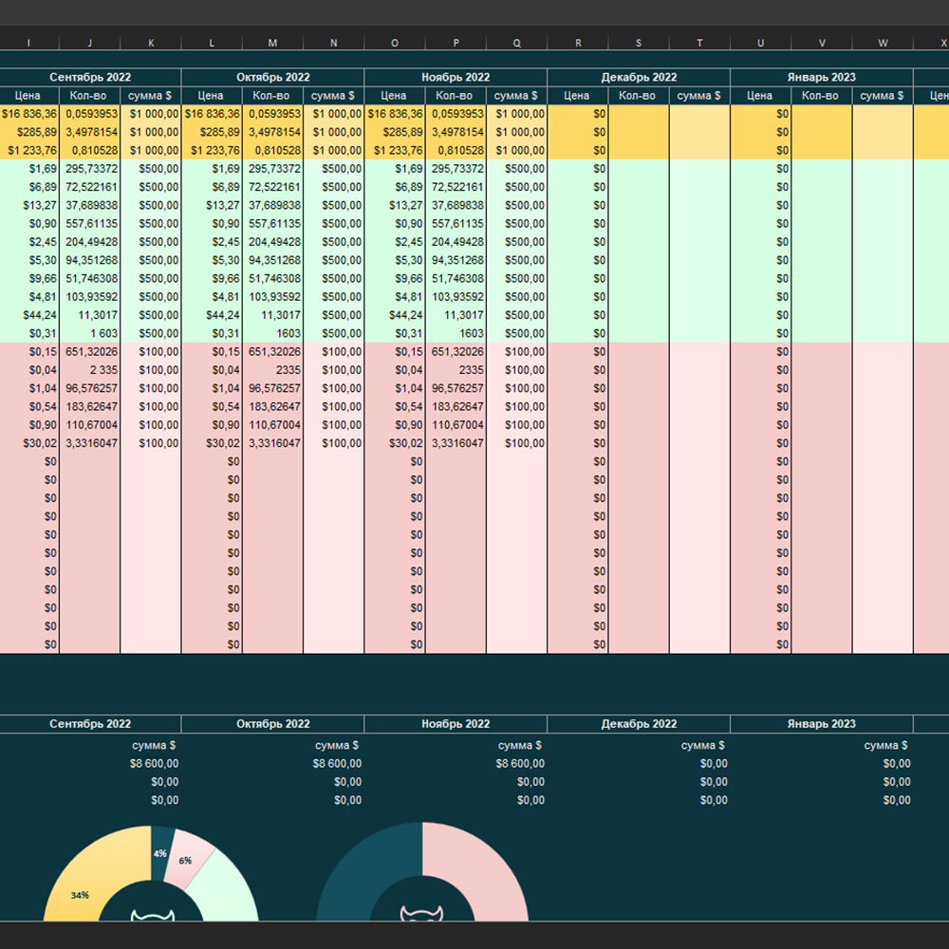Select the $30,02 price cell under Ноябрь 2022
Image resolution: width=949 pixels, height=949 pixels.
(395, 443)
